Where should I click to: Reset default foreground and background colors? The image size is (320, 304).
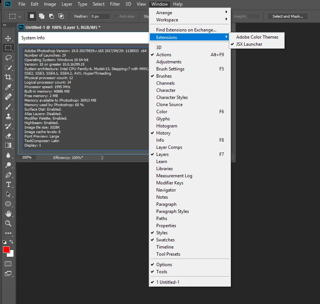coord(4,242)
